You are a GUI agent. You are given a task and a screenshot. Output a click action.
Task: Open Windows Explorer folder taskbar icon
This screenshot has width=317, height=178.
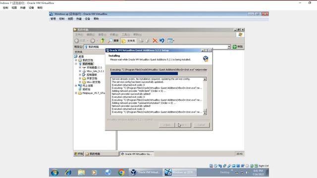[x=81, y=173]
